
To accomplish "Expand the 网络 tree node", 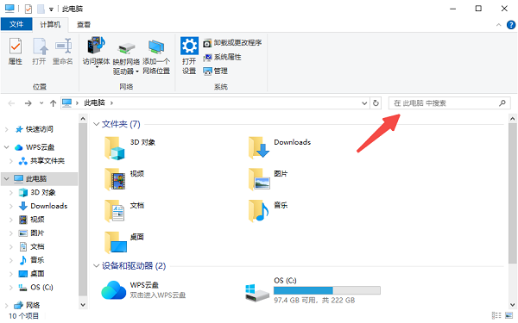I will tap(7, 305).
